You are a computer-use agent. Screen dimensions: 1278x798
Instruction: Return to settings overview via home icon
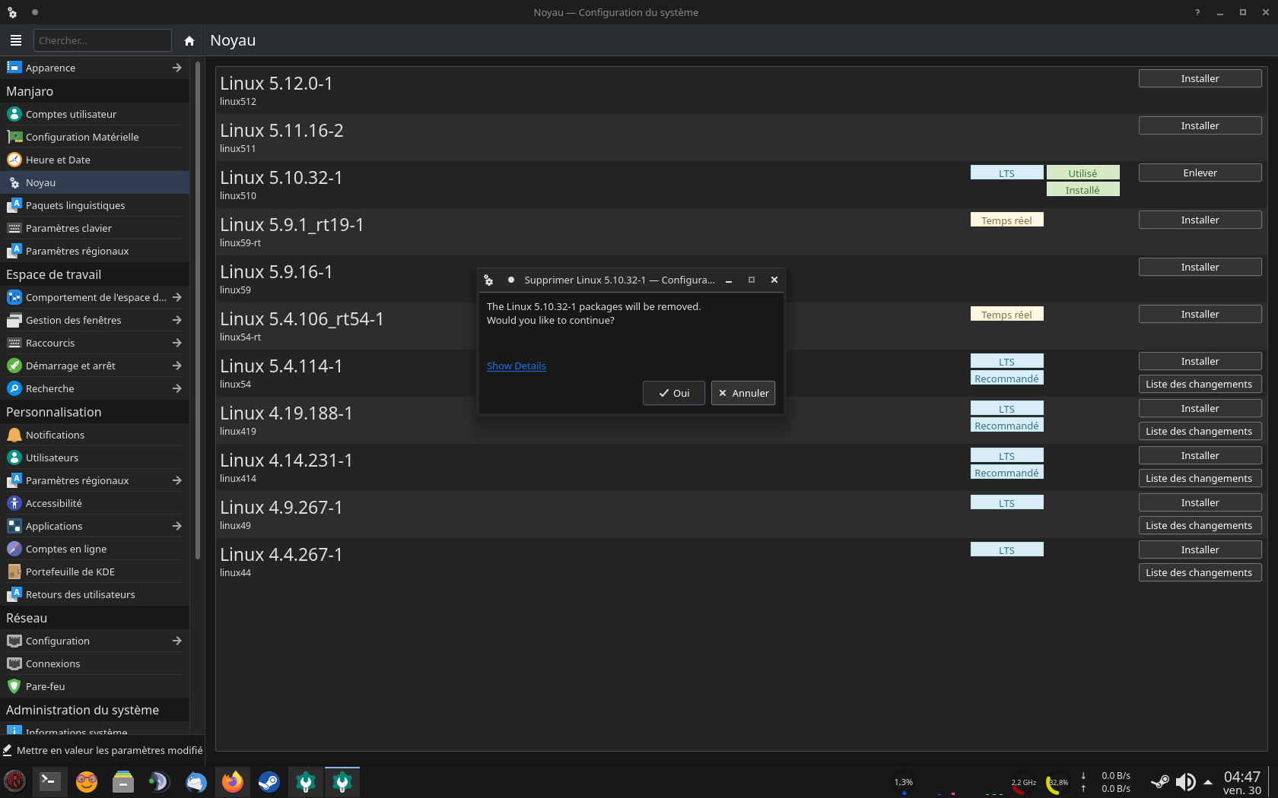coord(189,40)
